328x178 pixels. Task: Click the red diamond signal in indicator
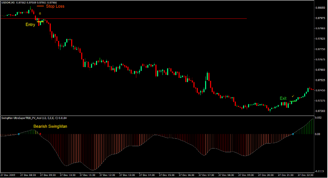pos(41,134)
